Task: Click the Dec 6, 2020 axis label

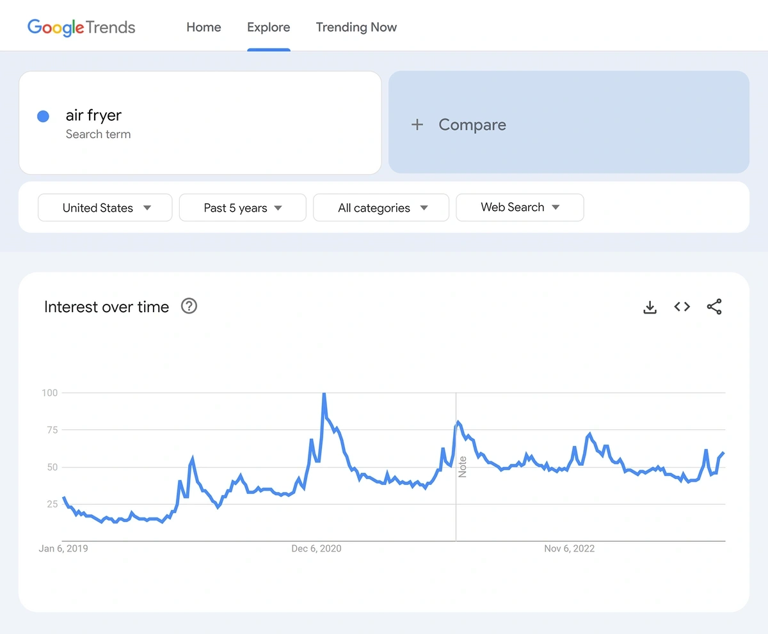Action: 316,548
